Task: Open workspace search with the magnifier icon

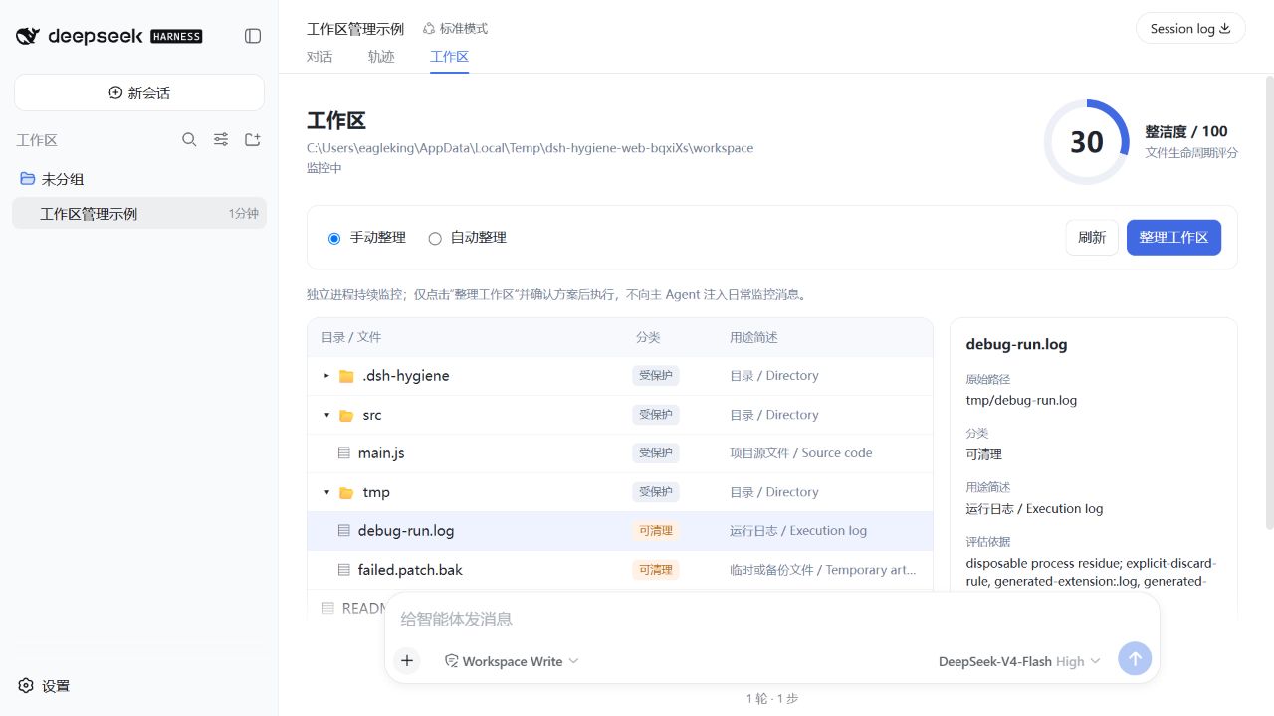Action: tap(189, 140)
